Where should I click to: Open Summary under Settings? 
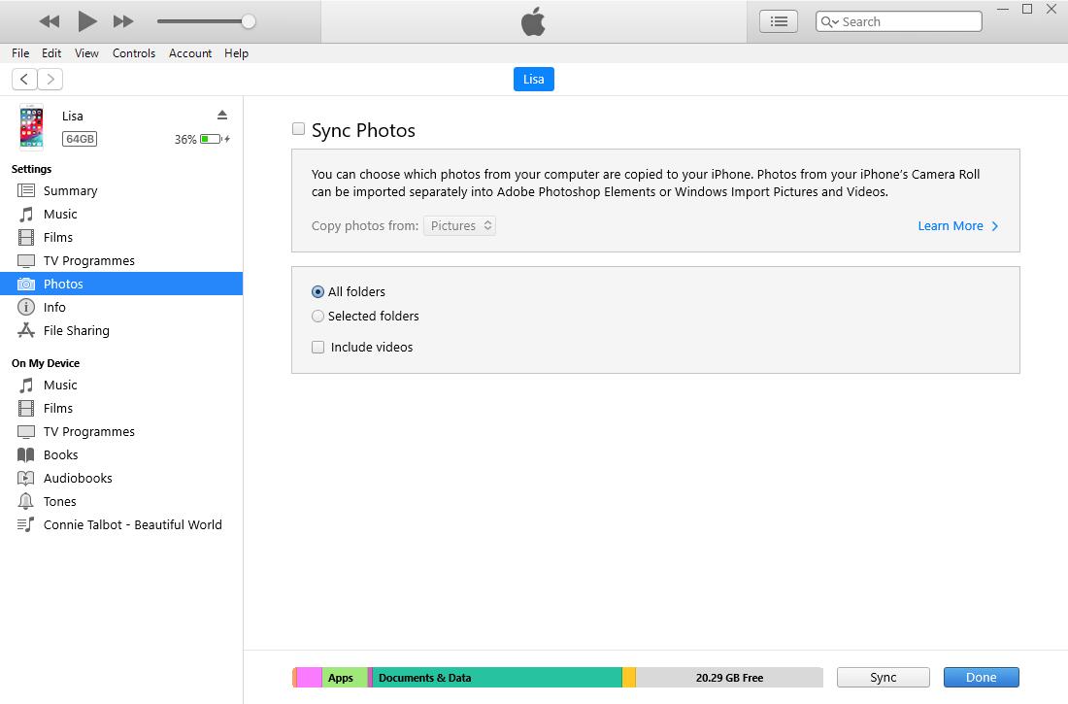pos(121,191)
